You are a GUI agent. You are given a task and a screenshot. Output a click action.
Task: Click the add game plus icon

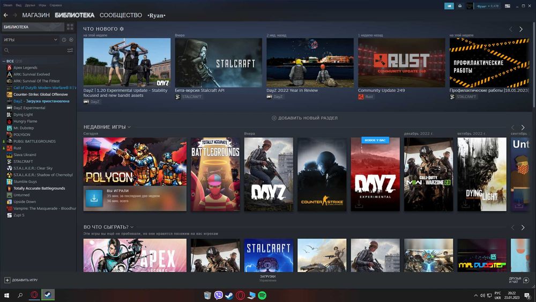7,280
